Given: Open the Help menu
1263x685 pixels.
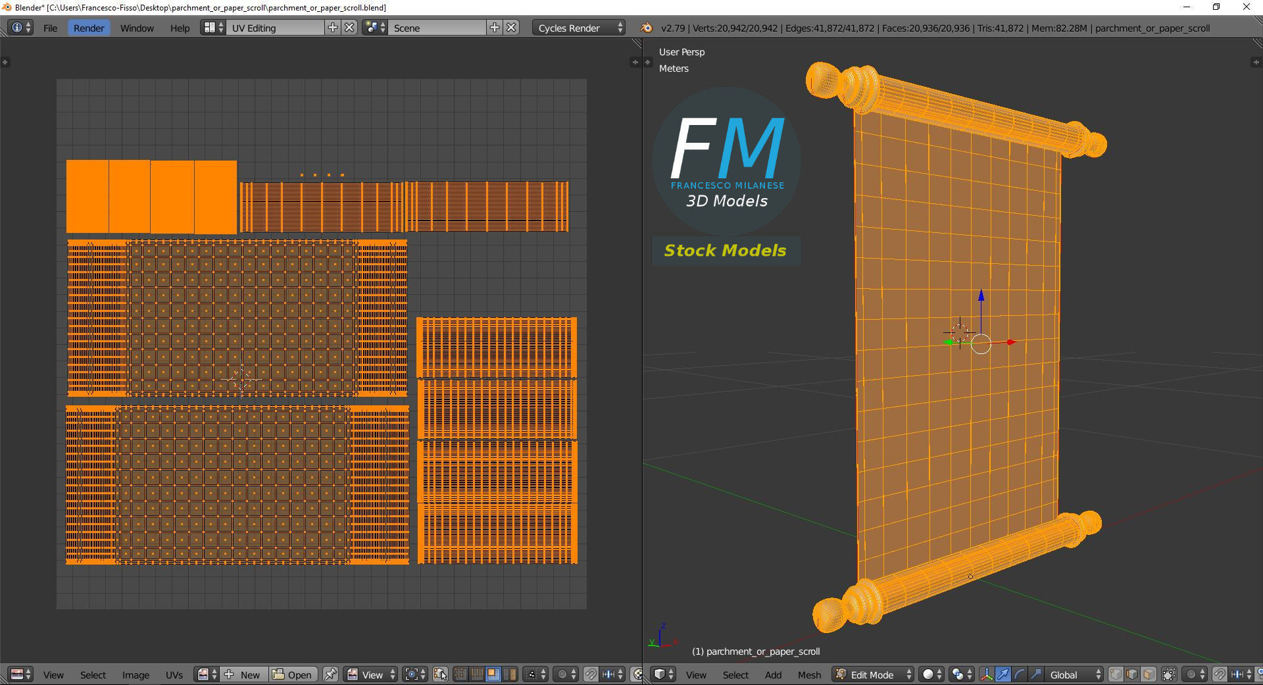Looking at the screenshot, I should tap(180, 28).
